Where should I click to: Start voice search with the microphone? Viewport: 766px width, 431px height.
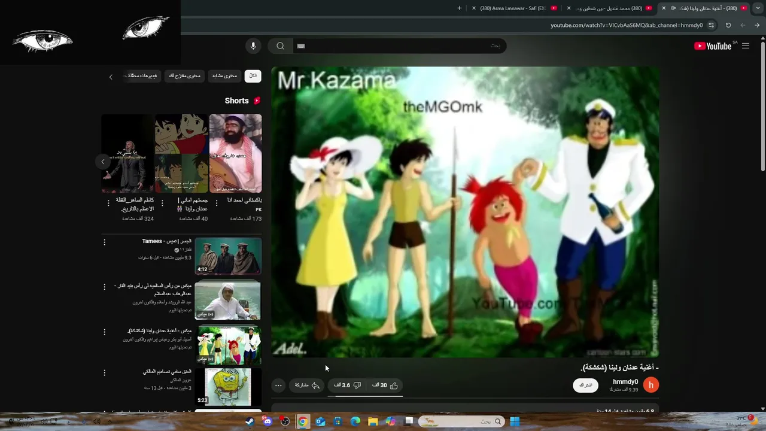253,46
